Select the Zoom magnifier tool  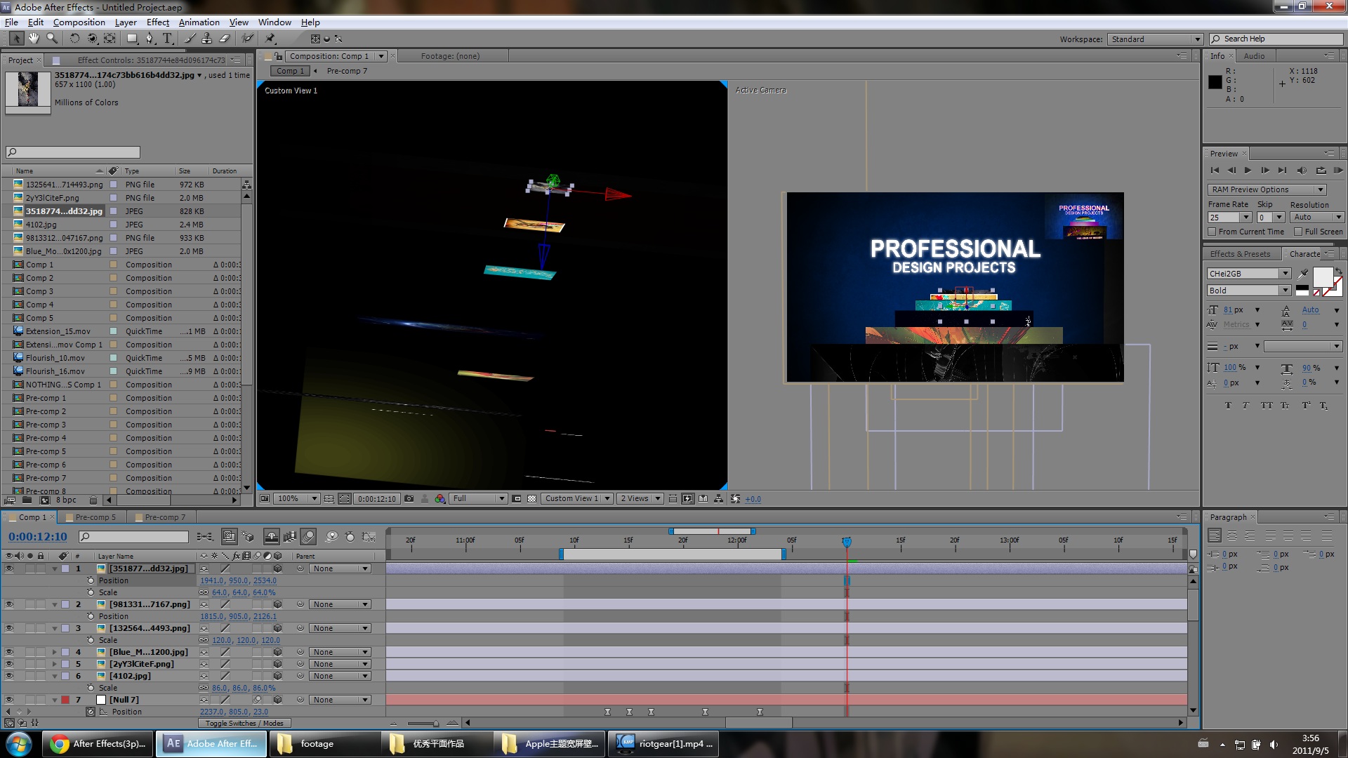click(x=52, y=39)
